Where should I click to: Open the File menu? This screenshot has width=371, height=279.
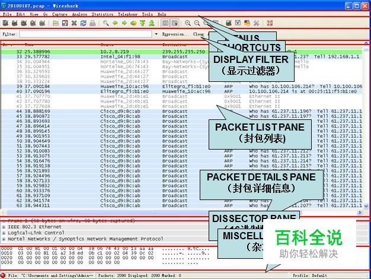[x=7, y=14]
